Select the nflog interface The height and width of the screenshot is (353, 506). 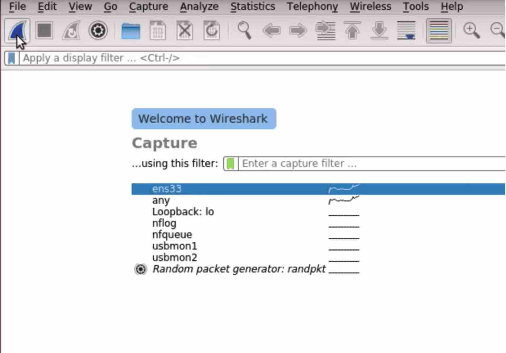pyautogui.click(x=164, y=223)
